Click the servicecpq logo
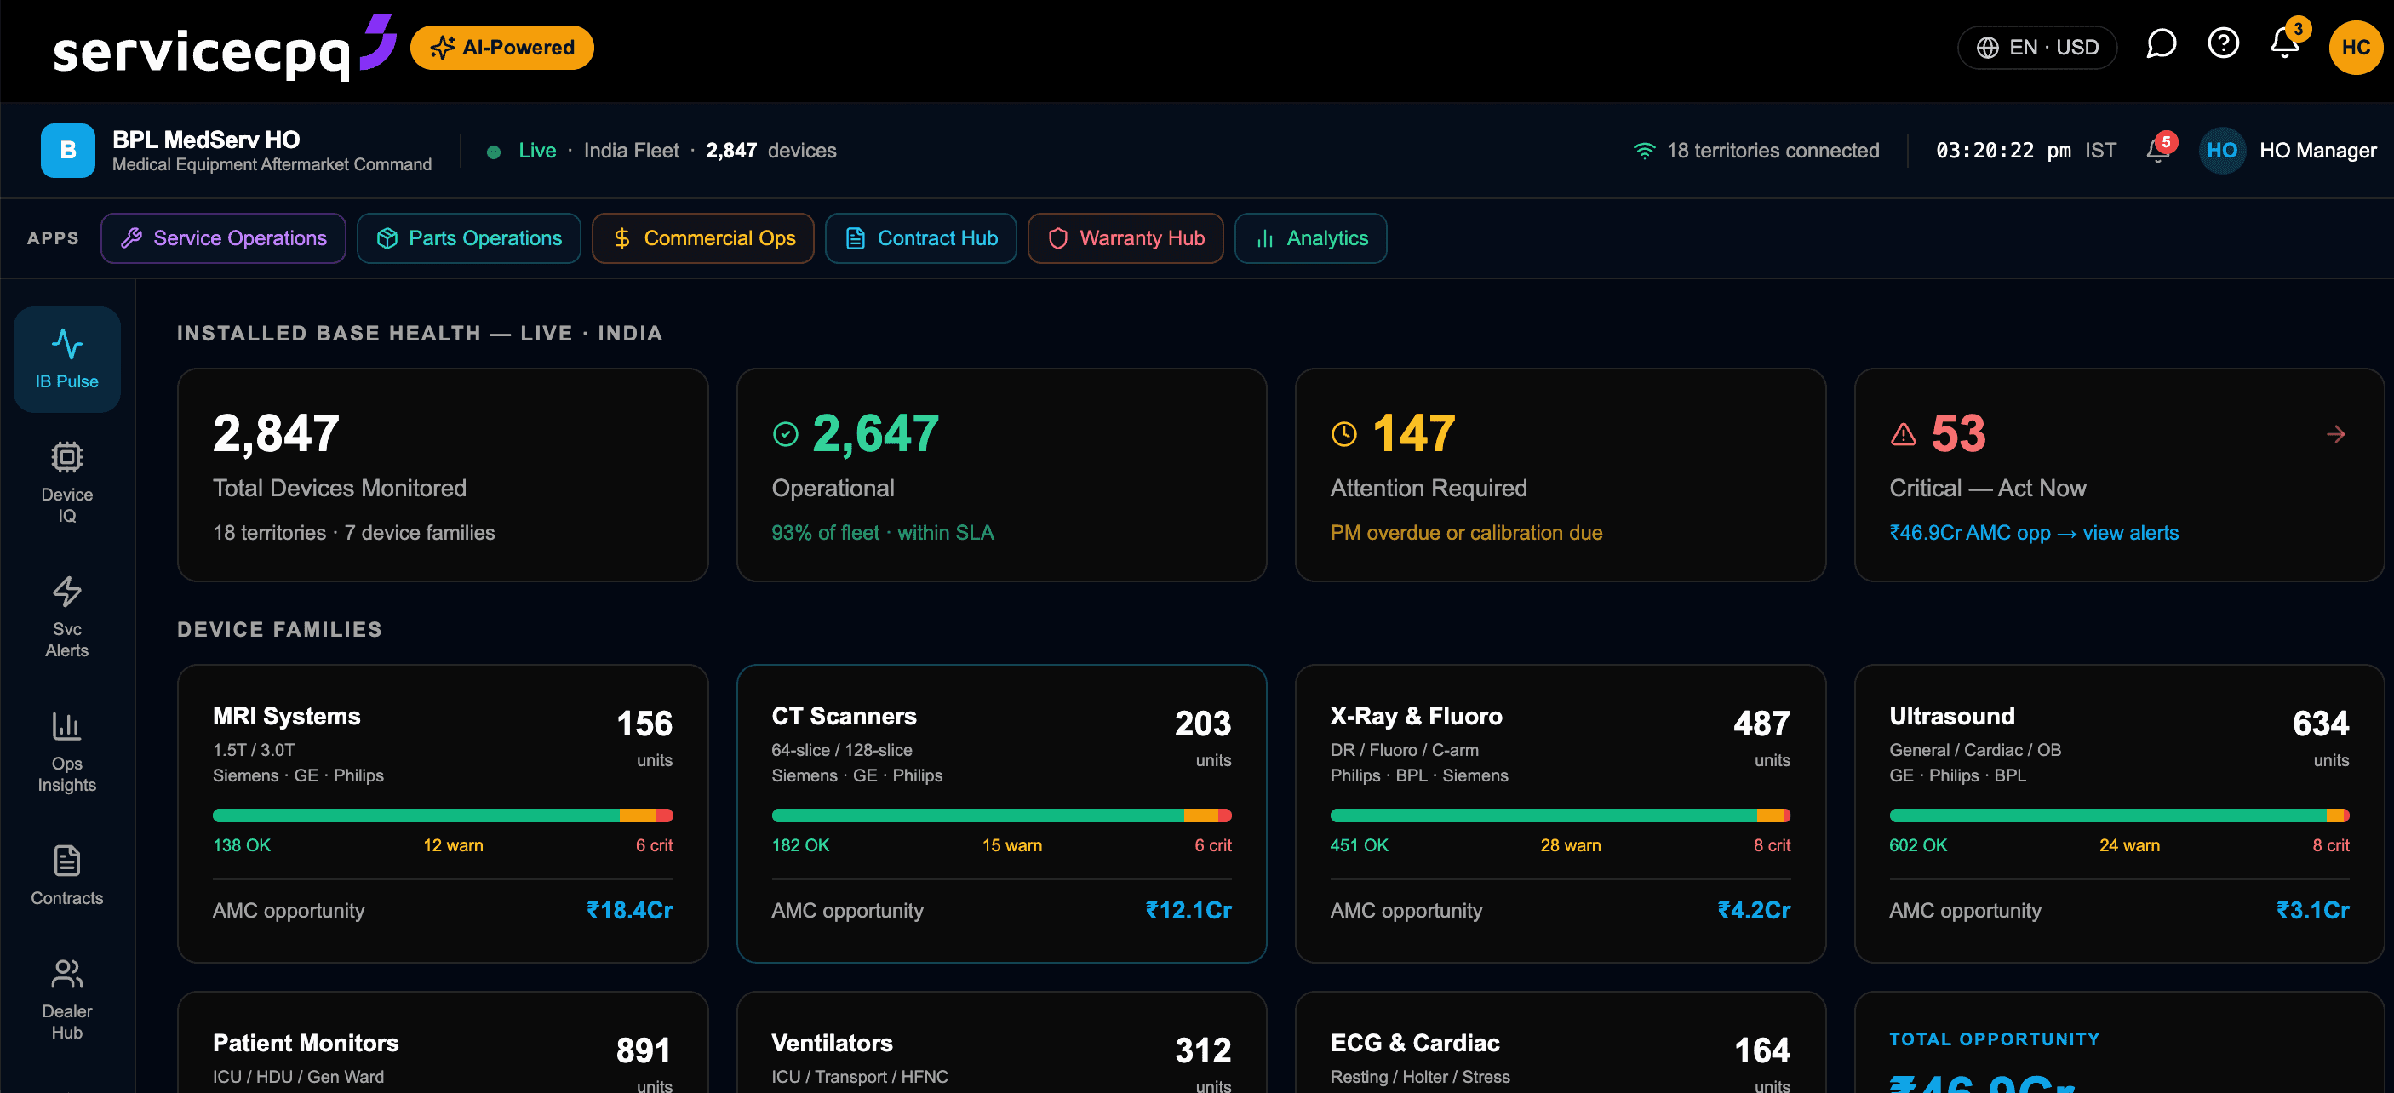 223,49
